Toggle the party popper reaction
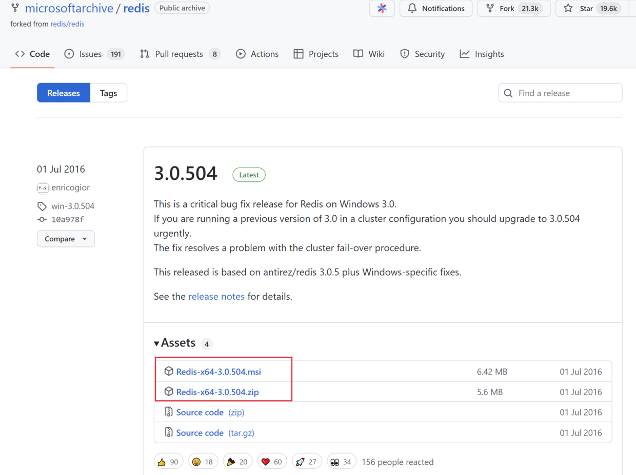Viewport: 636px width, 475px height. (x=237, y=462)
